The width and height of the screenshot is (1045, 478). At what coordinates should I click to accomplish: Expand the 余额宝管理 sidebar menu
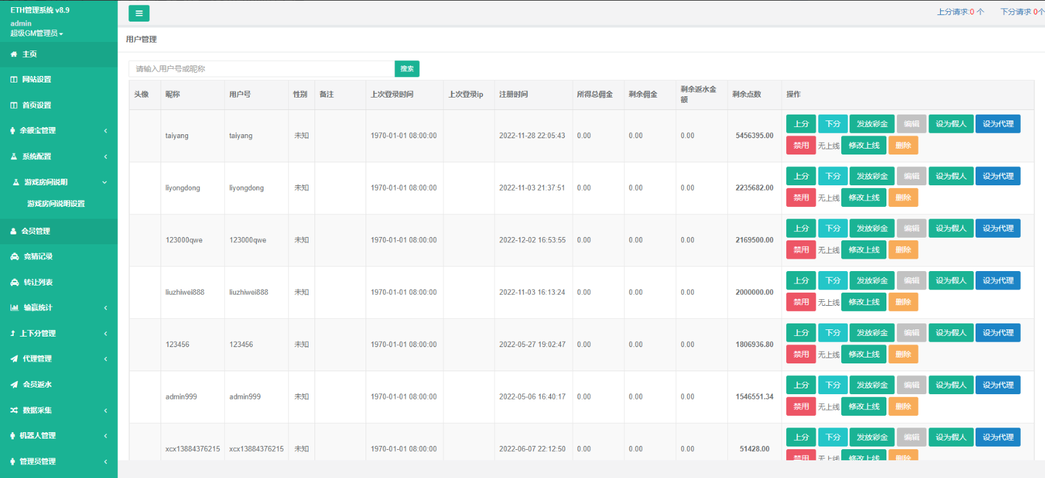pyautogui.click(x=58, y=131)
